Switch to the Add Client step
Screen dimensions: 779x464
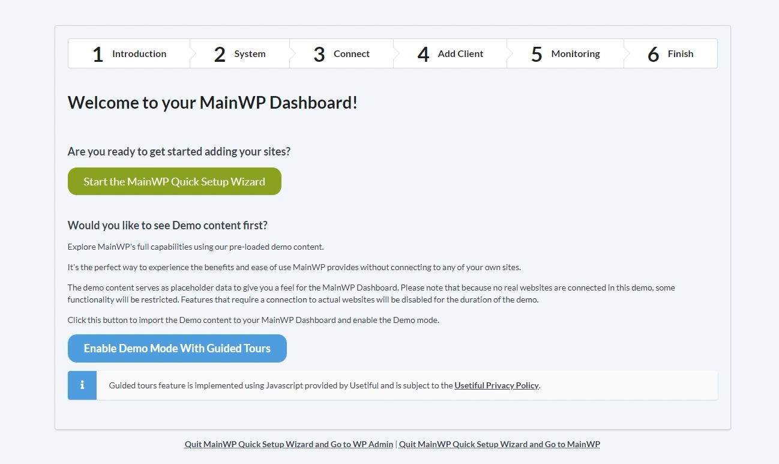[x=460, y=53]
